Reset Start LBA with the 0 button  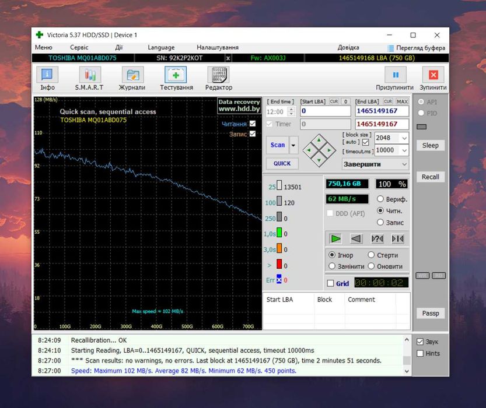[x=345, y=101]
